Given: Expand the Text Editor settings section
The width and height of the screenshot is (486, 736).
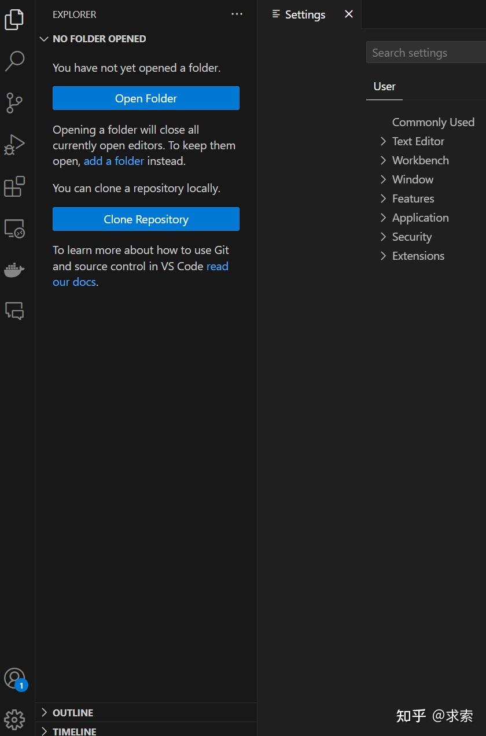Looking at the screenshot, I should [418, 141].
